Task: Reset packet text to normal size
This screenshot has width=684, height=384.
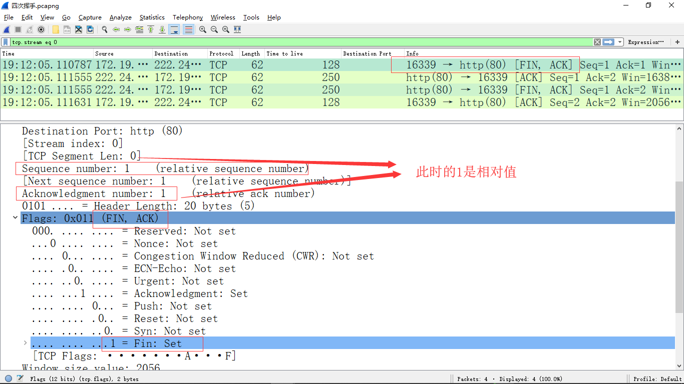Action: [226, 29]
